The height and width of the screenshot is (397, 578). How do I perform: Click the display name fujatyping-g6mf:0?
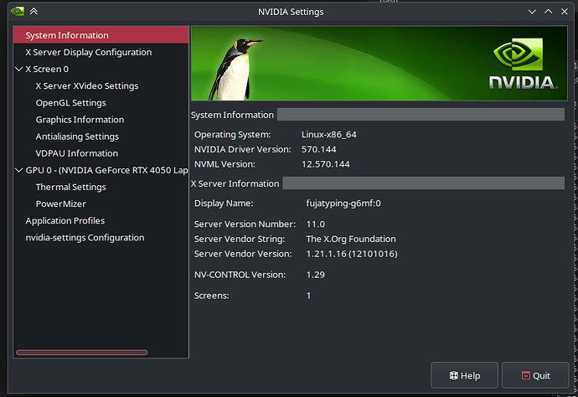(x=343, y=204)
